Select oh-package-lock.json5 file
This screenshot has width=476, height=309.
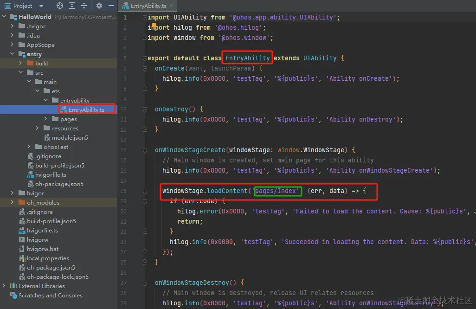[58, 277]
